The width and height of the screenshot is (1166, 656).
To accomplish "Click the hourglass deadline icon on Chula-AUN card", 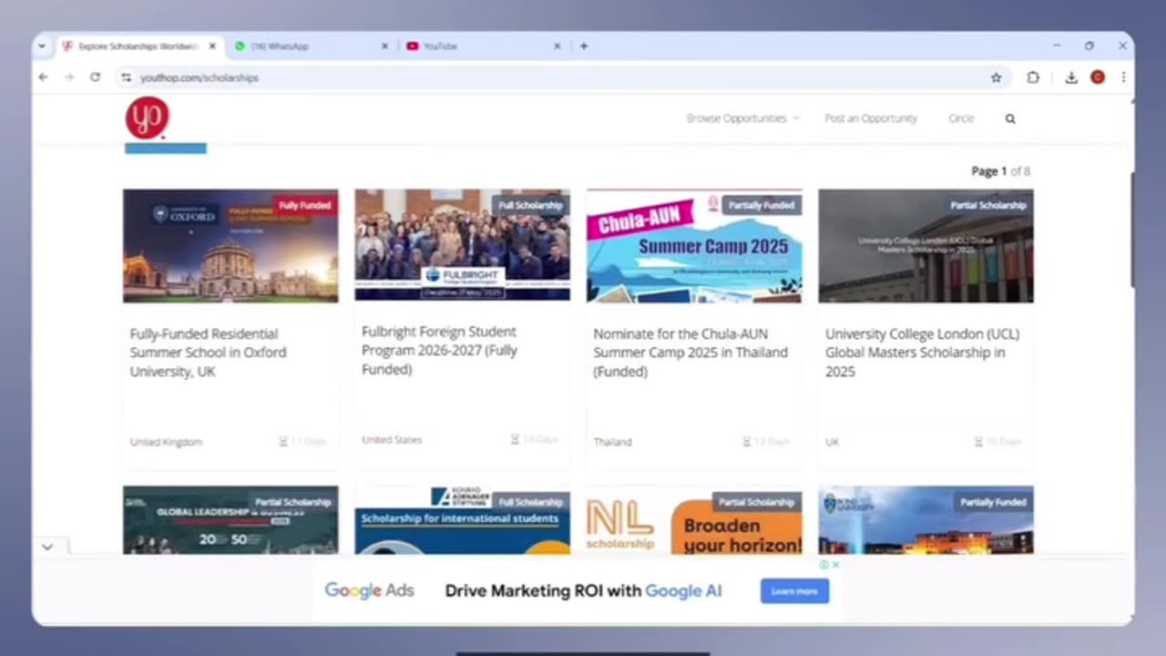I will [747, 442].
